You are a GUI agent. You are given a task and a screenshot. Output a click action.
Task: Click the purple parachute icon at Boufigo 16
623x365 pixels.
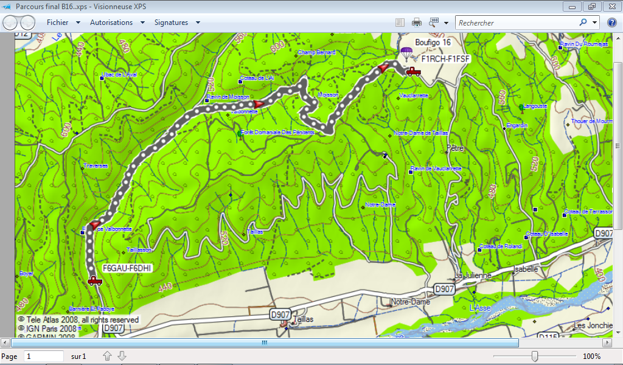tap(405, 53)
